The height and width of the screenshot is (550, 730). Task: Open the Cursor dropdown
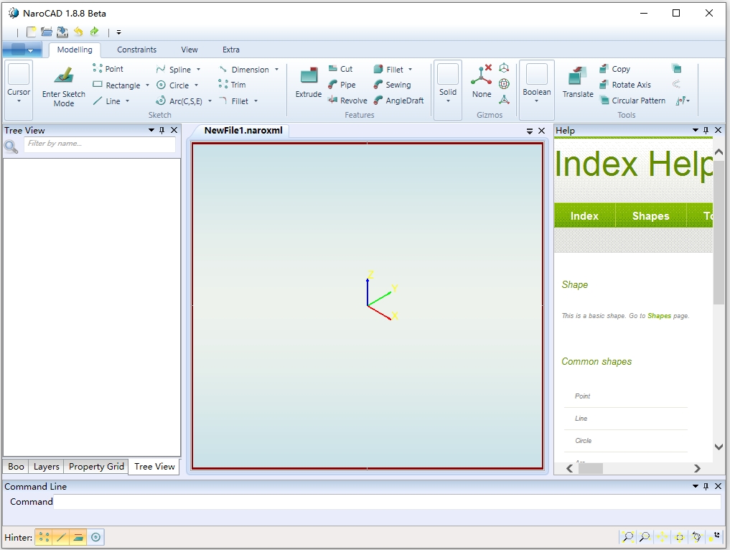[x=19, y=90]
